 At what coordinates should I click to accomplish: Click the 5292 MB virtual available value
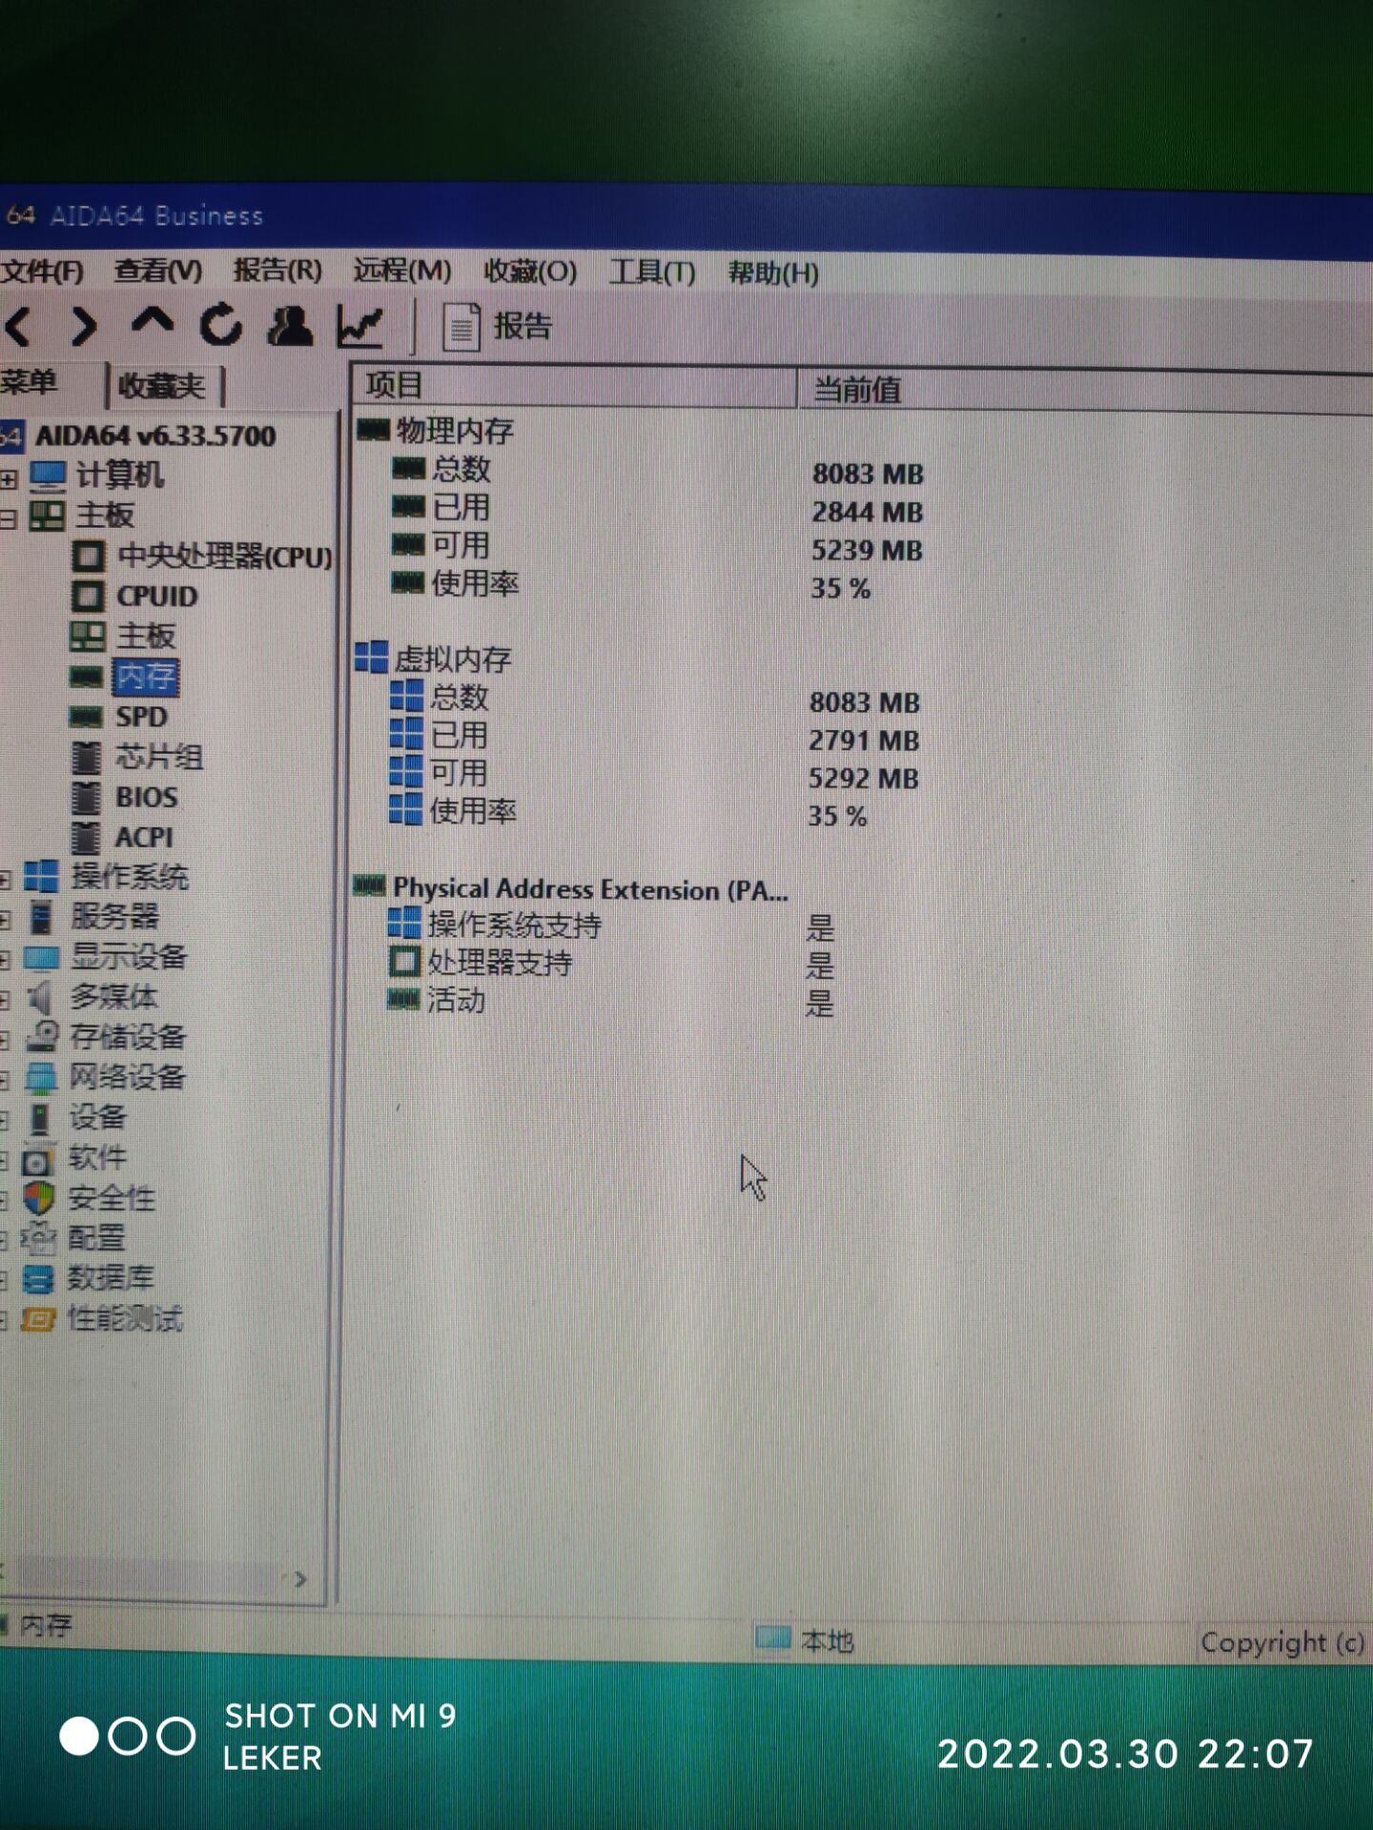(x=863, y=779)
